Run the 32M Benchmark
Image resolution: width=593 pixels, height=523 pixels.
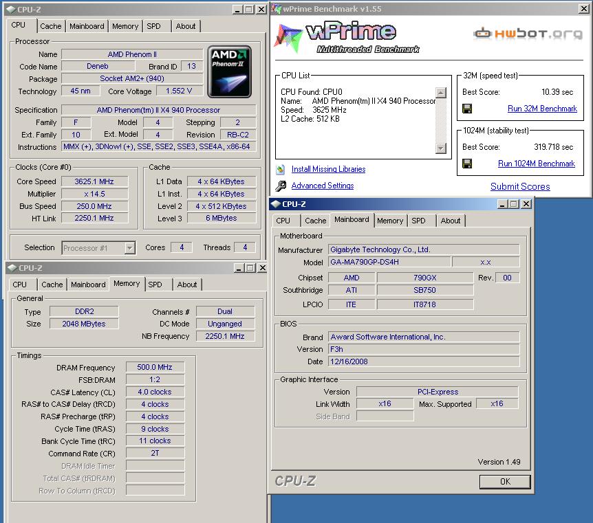pos(542,109)
